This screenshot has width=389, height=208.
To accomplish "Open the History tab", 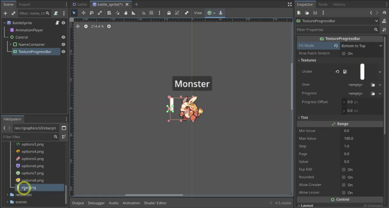I will (x=339, y=4).
